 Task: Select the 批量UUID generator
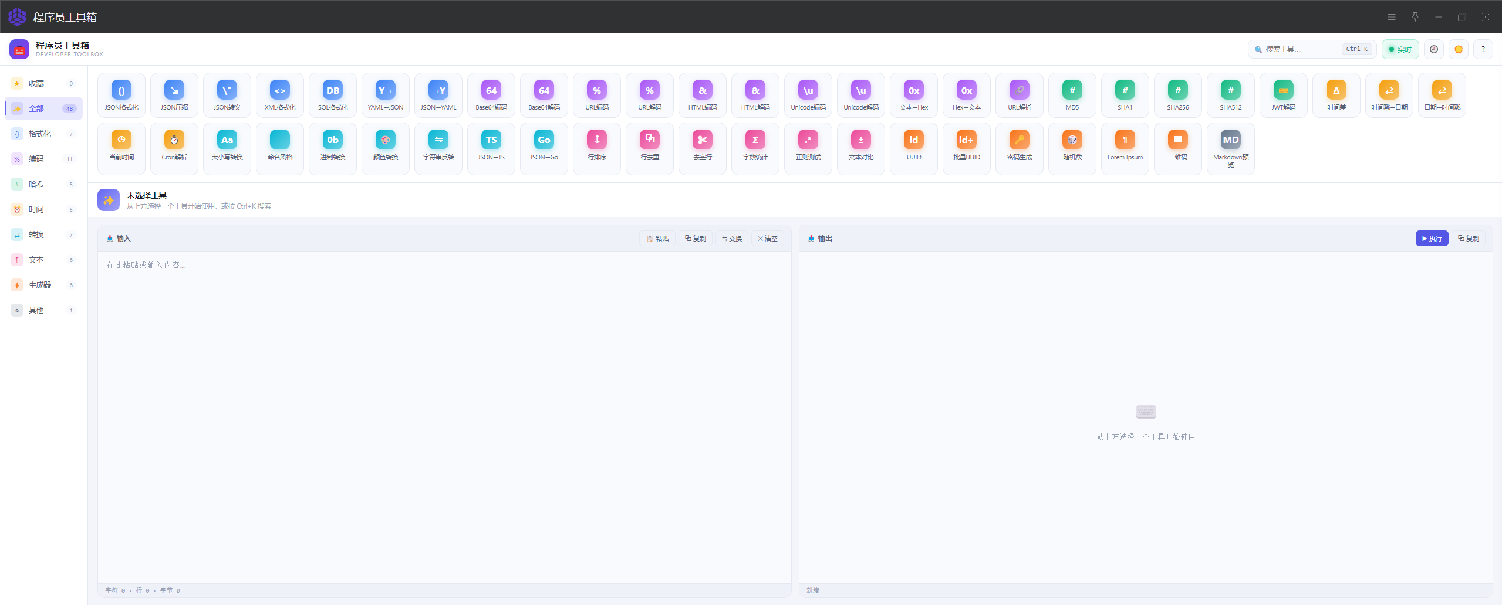click(967, 148)
